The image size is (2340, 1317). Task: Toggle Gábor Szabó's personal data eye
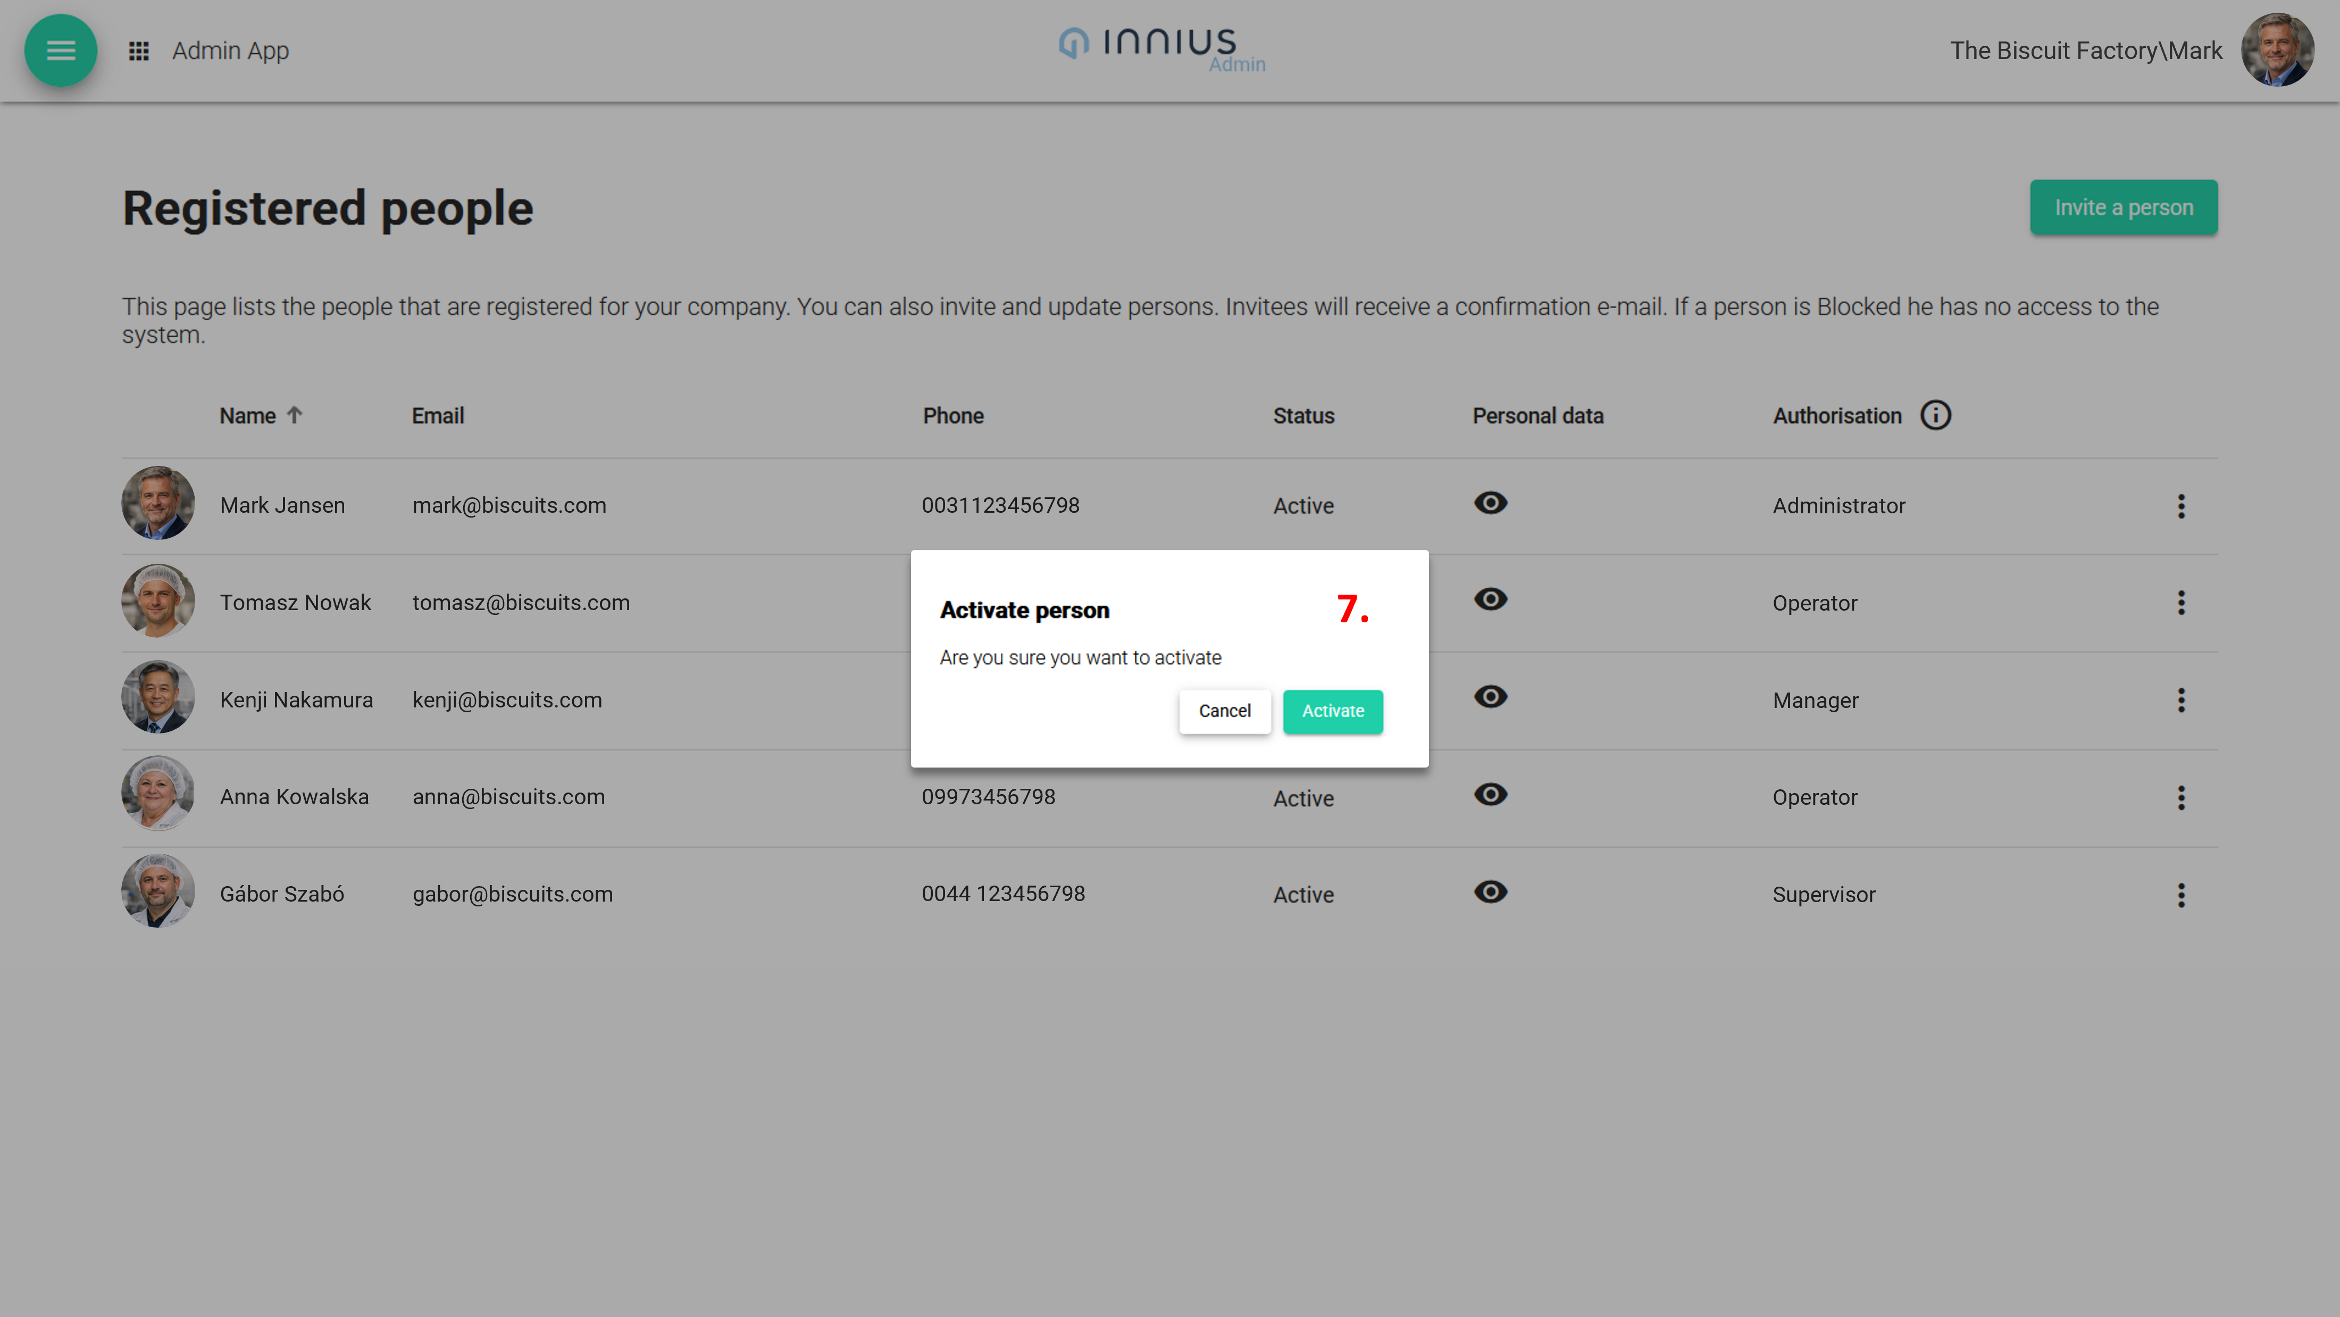point(1490,892)
